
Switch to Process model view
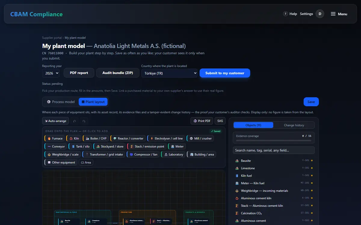click(60, 102)
